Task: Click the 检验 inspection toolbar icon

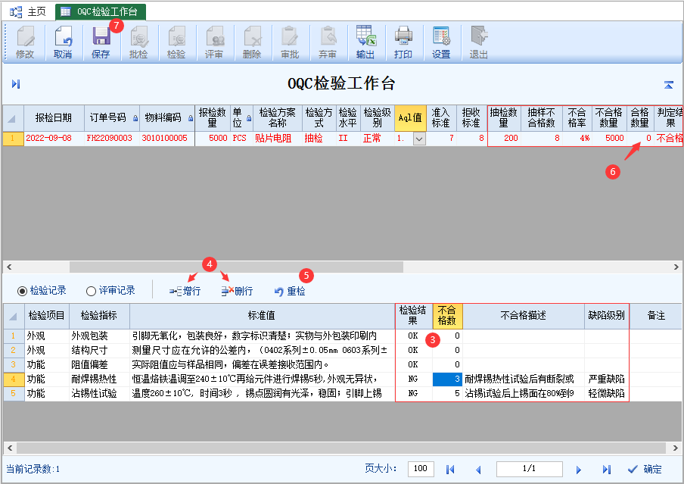Action: [176, 42]
